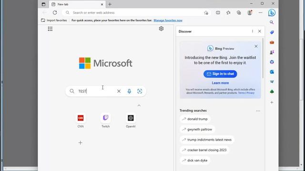Click the Refresh page button

click(x=55, y=13)
